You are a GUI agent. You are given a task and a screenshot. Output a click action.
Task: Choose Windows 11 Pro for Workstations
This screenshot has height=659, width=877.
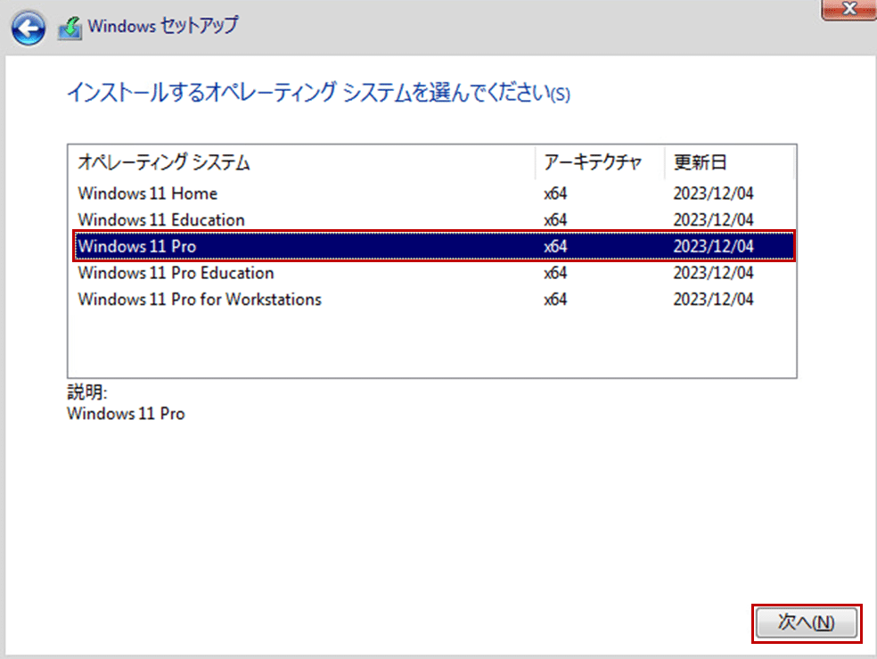[433, 300]
